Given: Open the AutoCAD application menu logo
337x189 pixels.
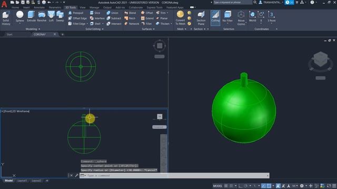Looking at the screenshot, I should point(4,4).
